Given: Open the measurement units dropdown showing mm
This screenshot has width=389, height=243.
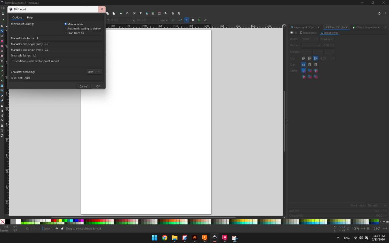Looking at the screenshot, I should click(x=163, y=20).
